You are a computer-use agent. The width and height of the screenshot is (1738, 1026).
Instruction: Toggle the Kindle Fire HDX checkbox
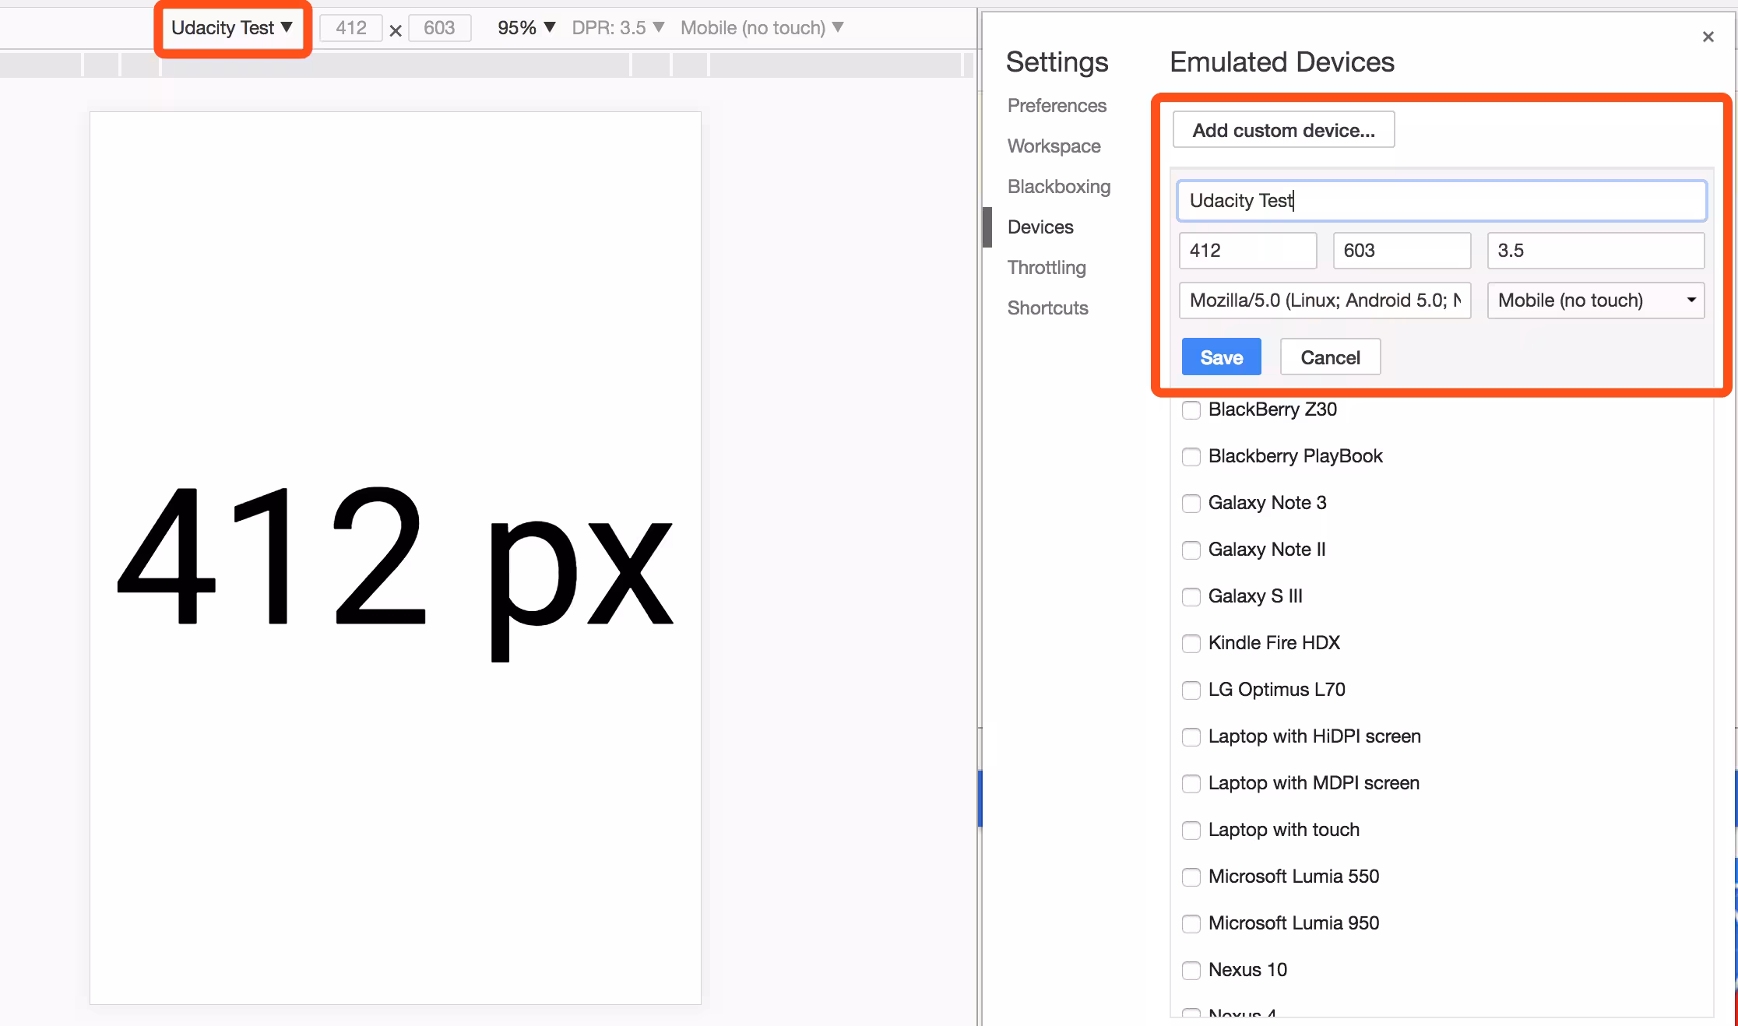point(1191,644)
